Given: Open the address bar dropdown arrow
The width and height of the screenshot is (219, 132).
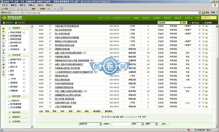Looking at the screenshot, I should coord(199,13).
